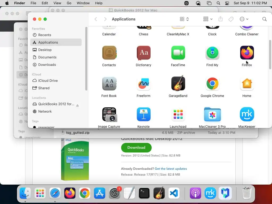This screenshot has width=272, height=204.
Task: Open the File menu
Action: [33, 3]
